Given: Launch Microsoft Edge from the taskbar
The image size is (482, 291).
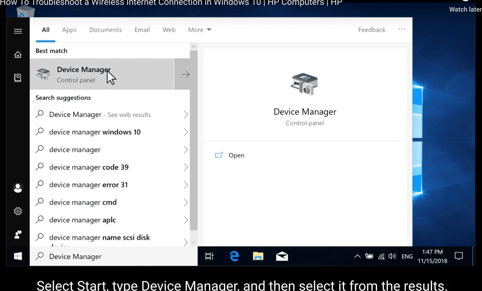Looking at the screenshot, I should coord(234,256).
